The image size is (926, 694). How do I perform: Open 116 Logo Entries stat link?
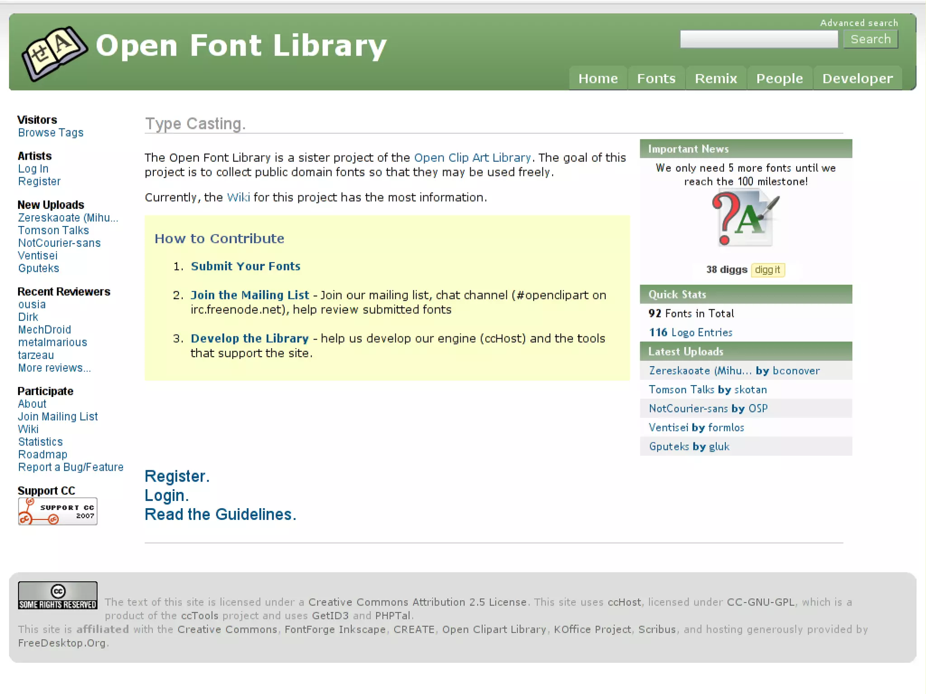coord(690,333)
